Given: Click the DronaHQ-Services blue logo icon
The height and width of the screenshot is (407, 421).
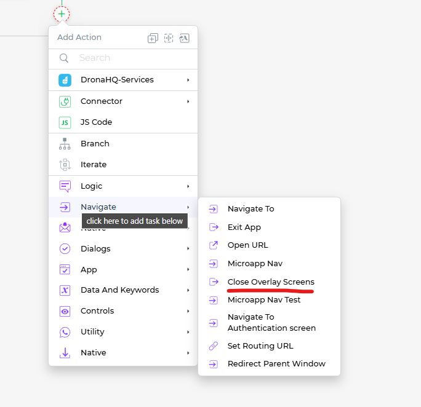Looking at the screenshot, I should [65, 80].
